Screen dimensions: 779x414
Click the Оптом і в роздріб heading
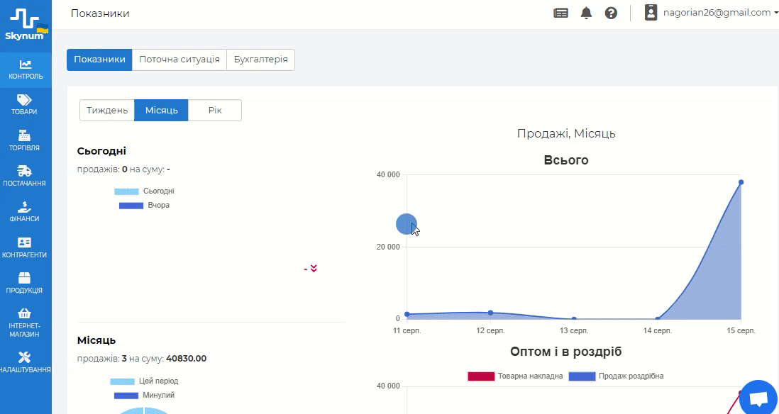point(566,352)
